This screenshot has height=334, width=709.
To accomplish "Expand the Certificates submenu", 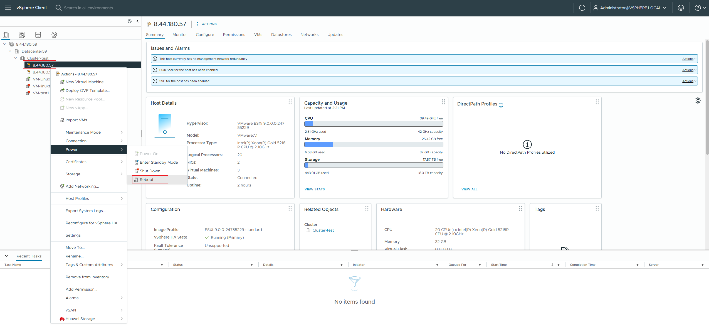I will pyautogui.click(x=89, y=162).
